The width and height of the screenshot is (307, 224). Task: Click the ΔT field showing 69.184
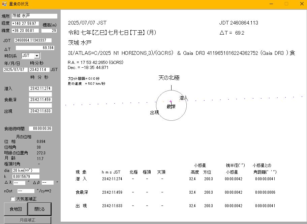tap(35, 48)
